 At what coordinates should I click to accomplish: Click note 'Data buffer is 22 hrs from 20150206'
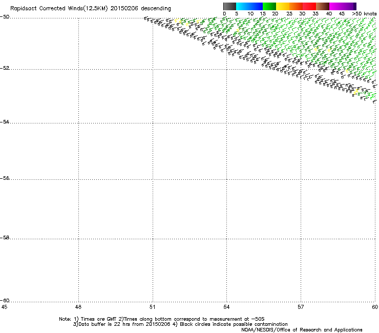click(124, 324)
